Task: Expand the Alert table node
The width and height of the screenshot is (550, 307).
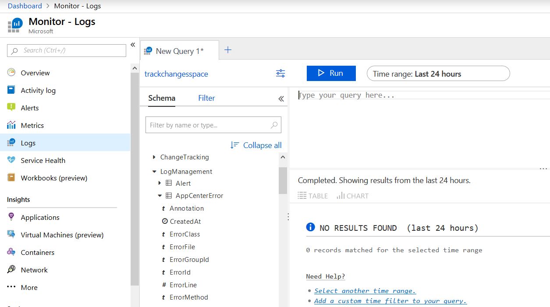Action: (160, 183)
